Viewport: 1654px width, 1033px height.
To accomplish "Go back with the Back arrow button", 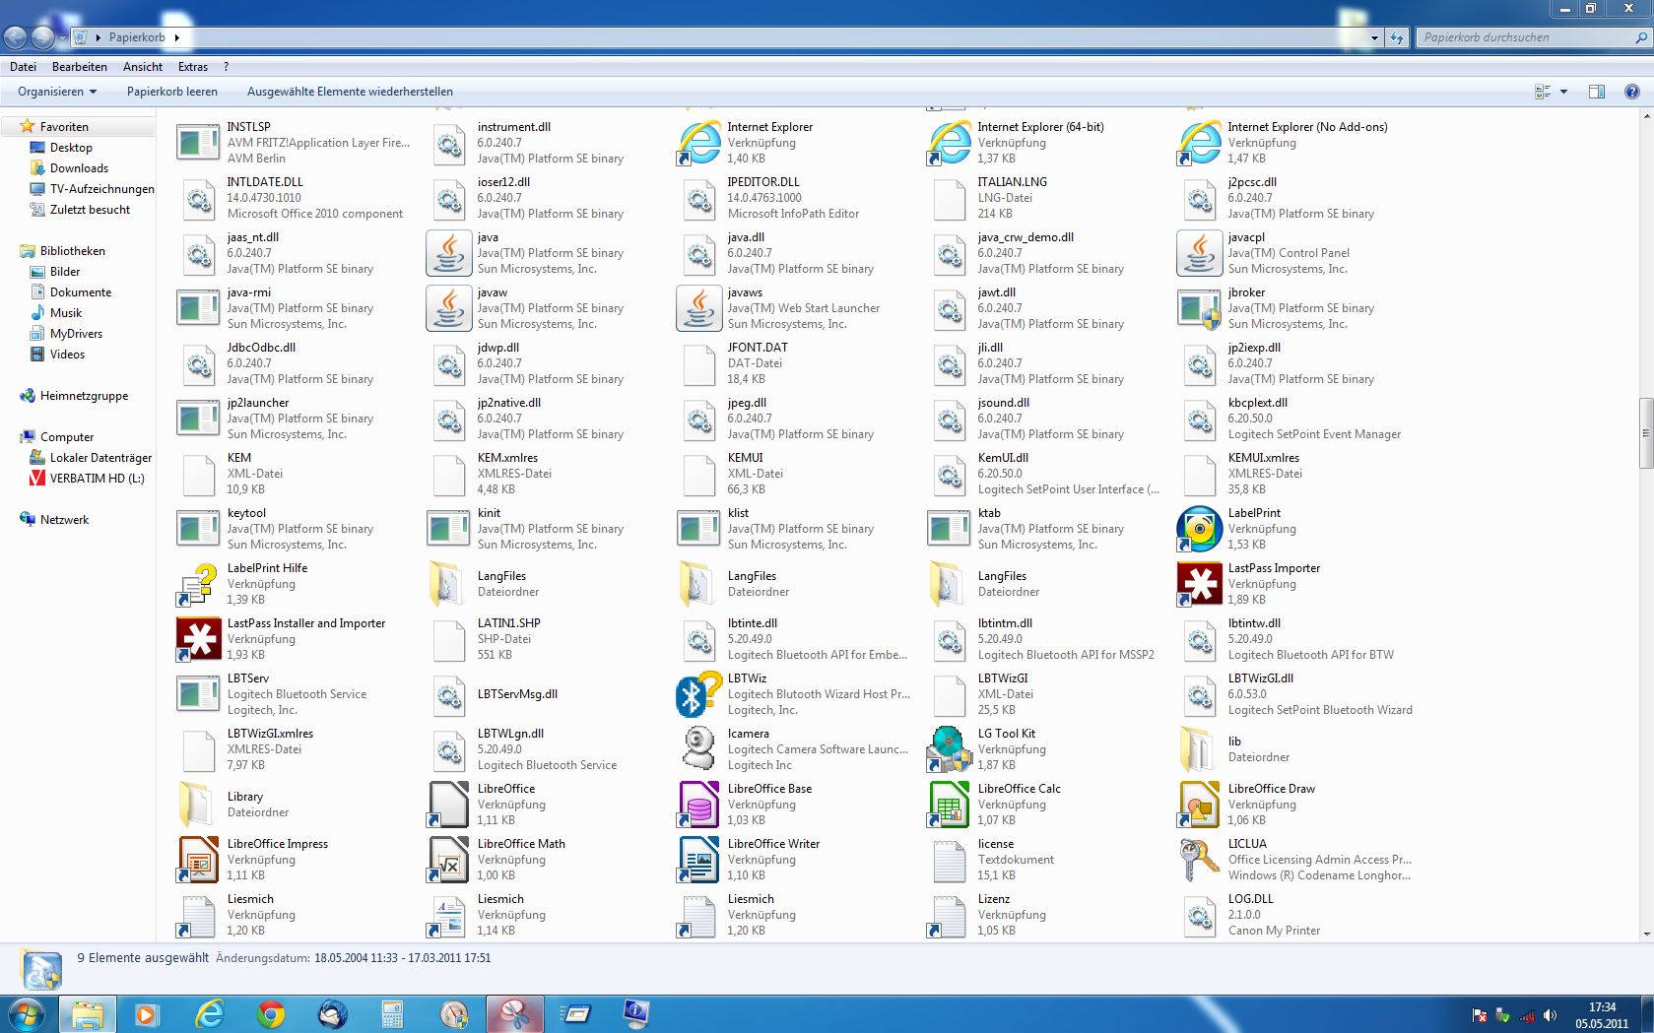I will pyautogui.click(x=16, y=37).
